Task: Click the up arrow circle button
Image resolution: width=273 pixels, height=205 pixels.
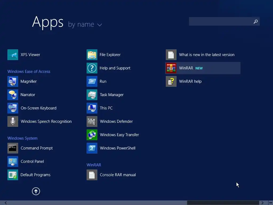Action: pos(36,191)
